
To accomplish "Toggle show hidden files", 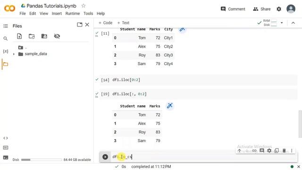I will click(x=57, y=36).
